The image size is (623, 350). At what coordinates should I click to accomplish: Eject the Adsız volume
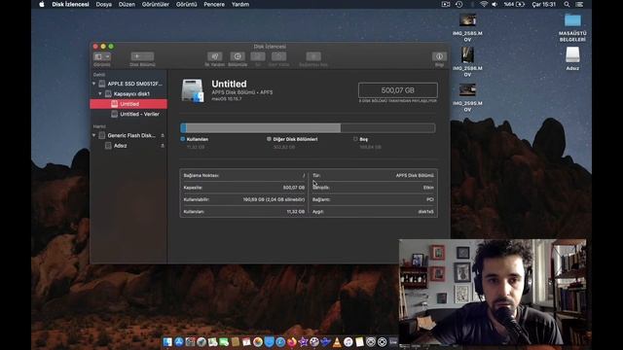pyautogui.click(x=163, y=146)
